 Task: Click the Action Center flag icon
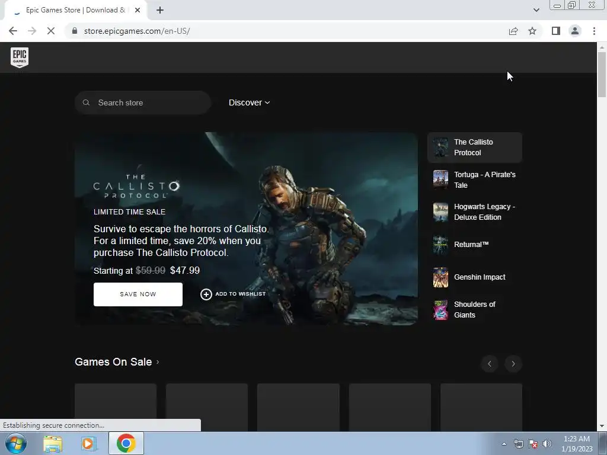pos(533,444)
